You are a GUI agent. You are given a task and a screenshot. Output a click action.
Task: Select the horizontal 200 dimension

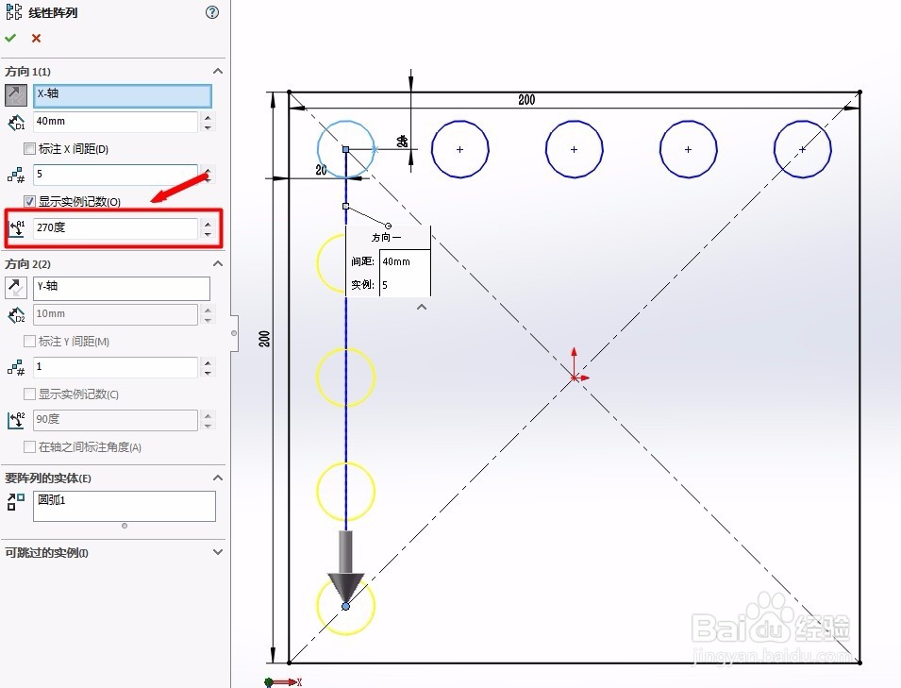526,99
